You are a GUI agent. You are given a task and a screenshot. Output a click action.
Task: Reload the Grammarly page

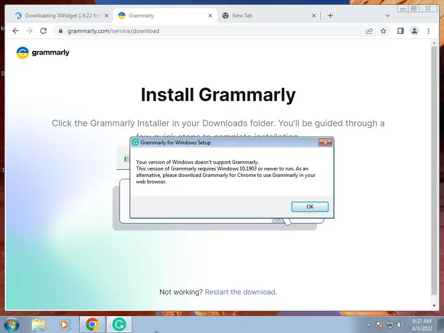click(43, 31)
